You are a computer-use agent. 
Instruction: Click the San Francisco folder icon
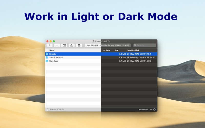pyautogui.click(x=47, y=57)
